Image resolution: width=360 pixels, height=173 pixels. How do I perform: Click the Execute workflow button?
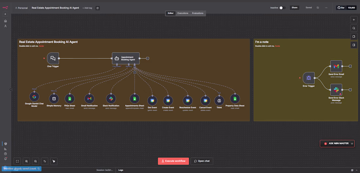click(174, 161)
